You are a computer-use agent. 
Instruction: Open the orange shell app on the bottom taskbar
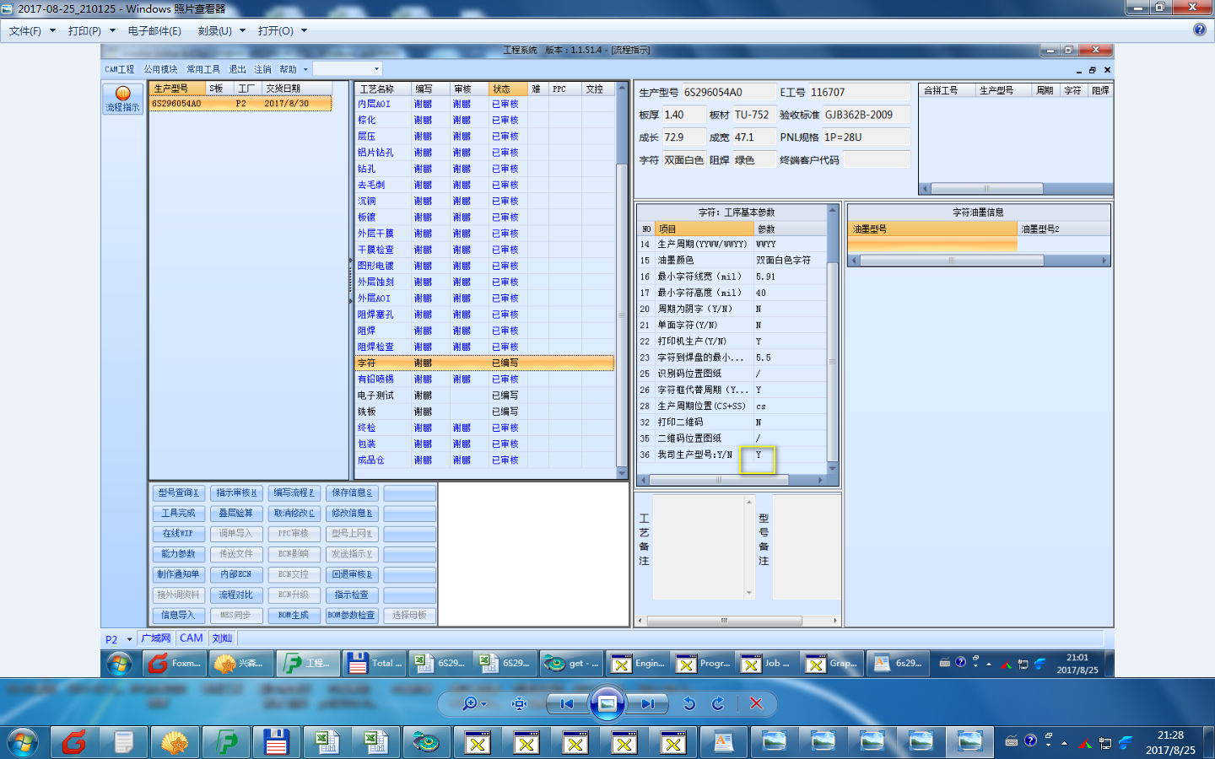coord(175,743)
